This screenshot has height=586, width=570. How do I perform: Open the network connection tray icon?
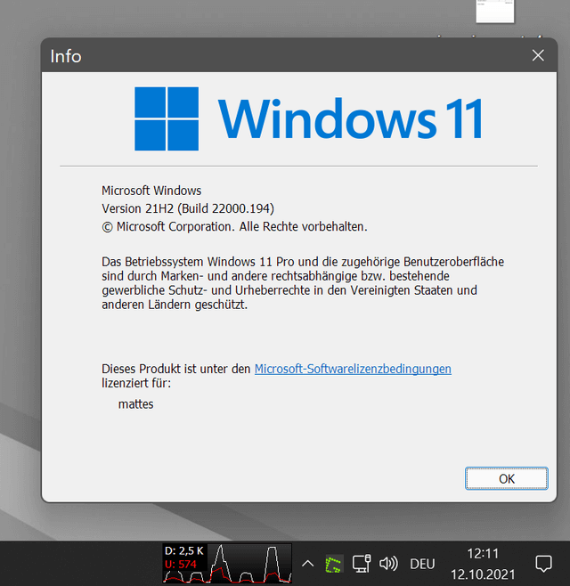pos(362,564)
